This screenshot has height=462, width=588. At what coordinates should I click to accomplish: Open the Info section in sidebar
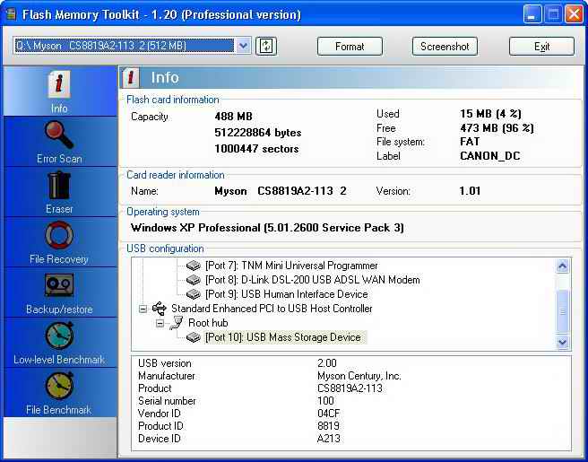59,92
